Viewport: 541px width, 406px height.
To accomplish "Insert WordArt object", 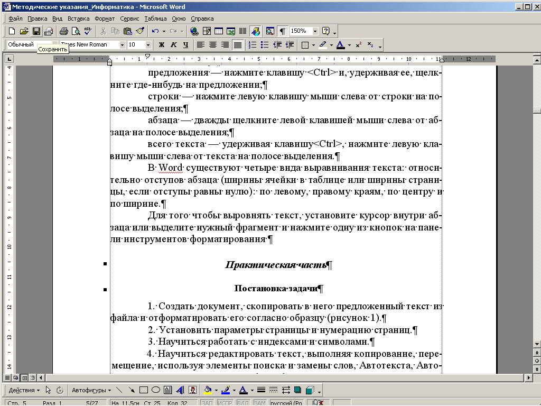I will click(180, 390).
